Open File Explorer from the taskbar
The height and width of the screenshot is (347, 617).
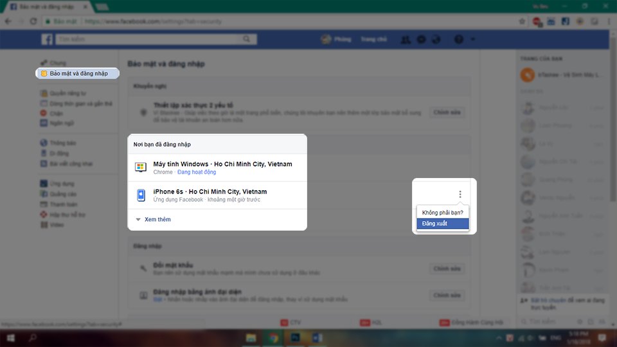(x=251, y=338)
